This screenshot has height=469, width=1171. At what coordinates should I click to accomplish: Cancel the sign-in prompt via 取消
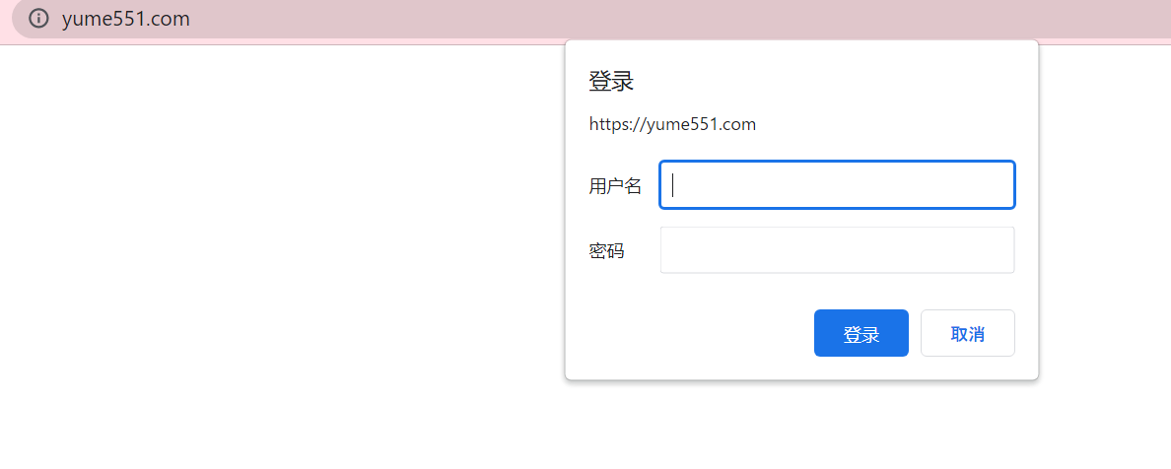point(968,333)
